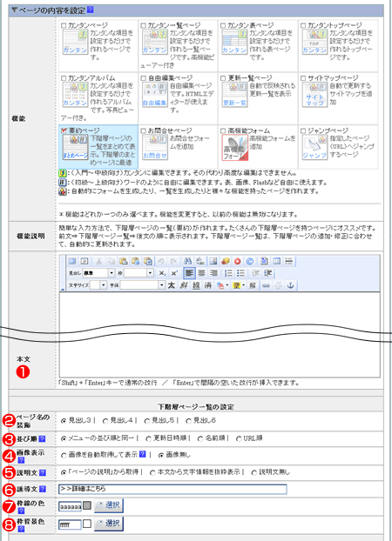Image resolution: width=392 pixels, height=541 pixels.
Task: Click the remove-format 解 button
Action: coord(253,285)
